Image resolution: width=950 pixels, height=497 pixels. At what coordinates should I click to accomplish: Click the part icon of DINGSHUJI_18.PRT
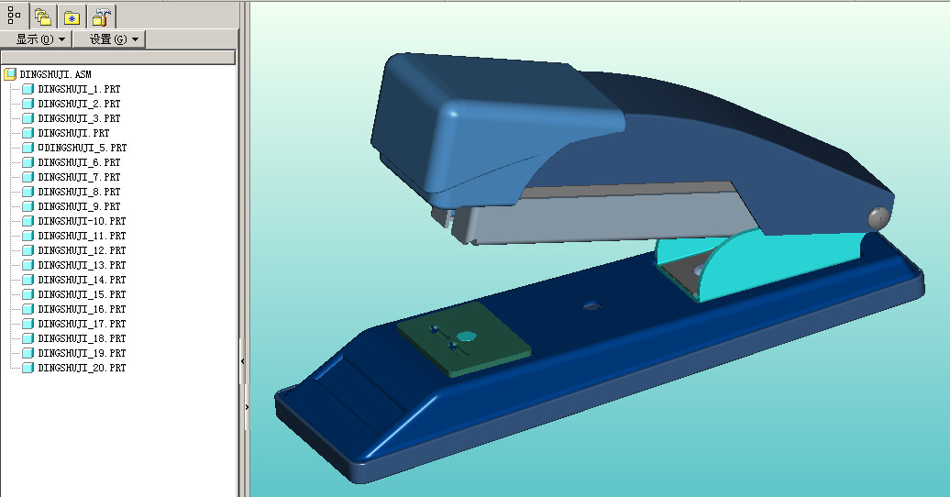28,338
